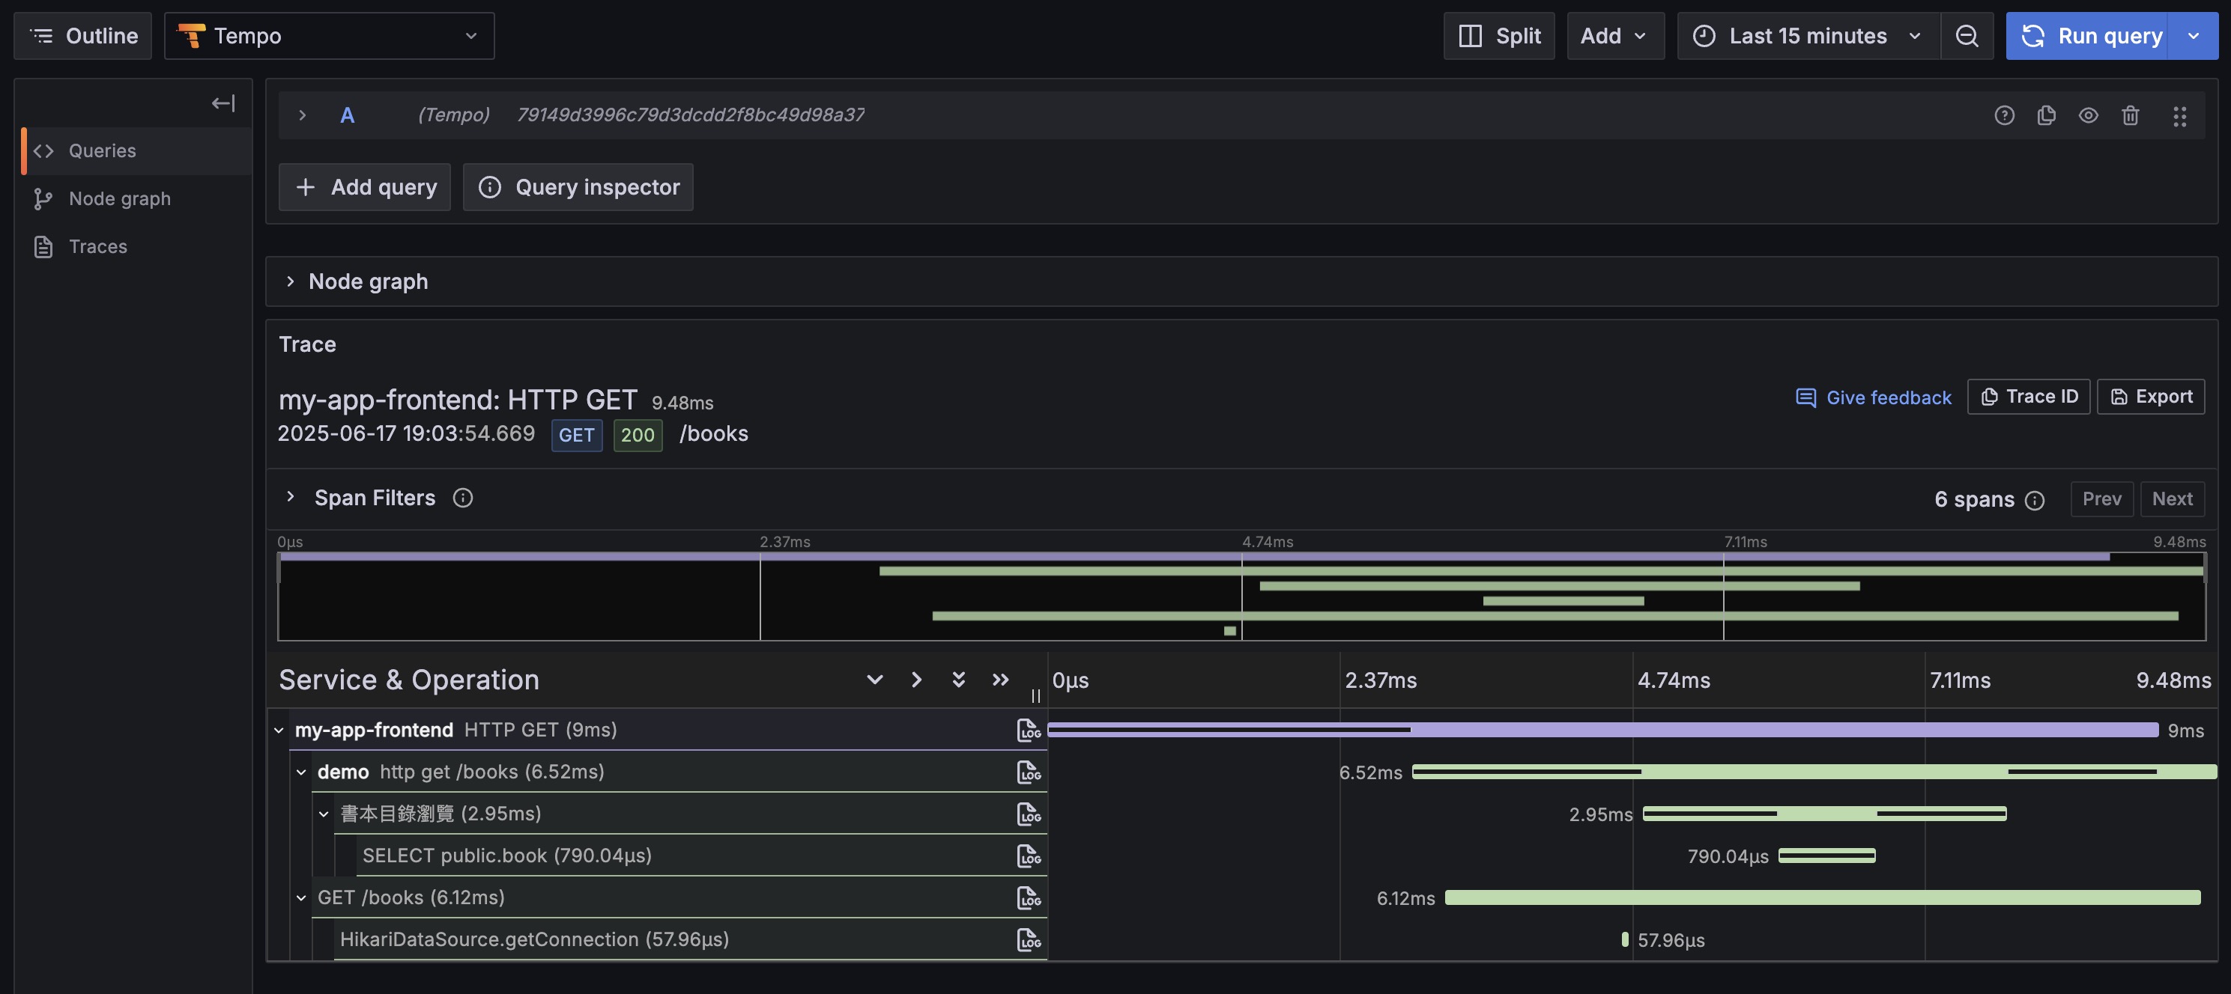The image size is (2231, 994).
Task: Open the Last 15 minutes time picker
Action: [1807, 35]
